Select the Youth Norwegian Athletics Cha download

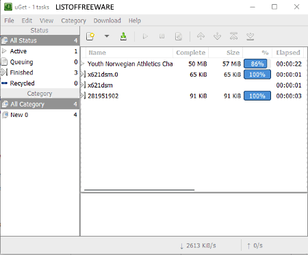(x=194, y=64)
